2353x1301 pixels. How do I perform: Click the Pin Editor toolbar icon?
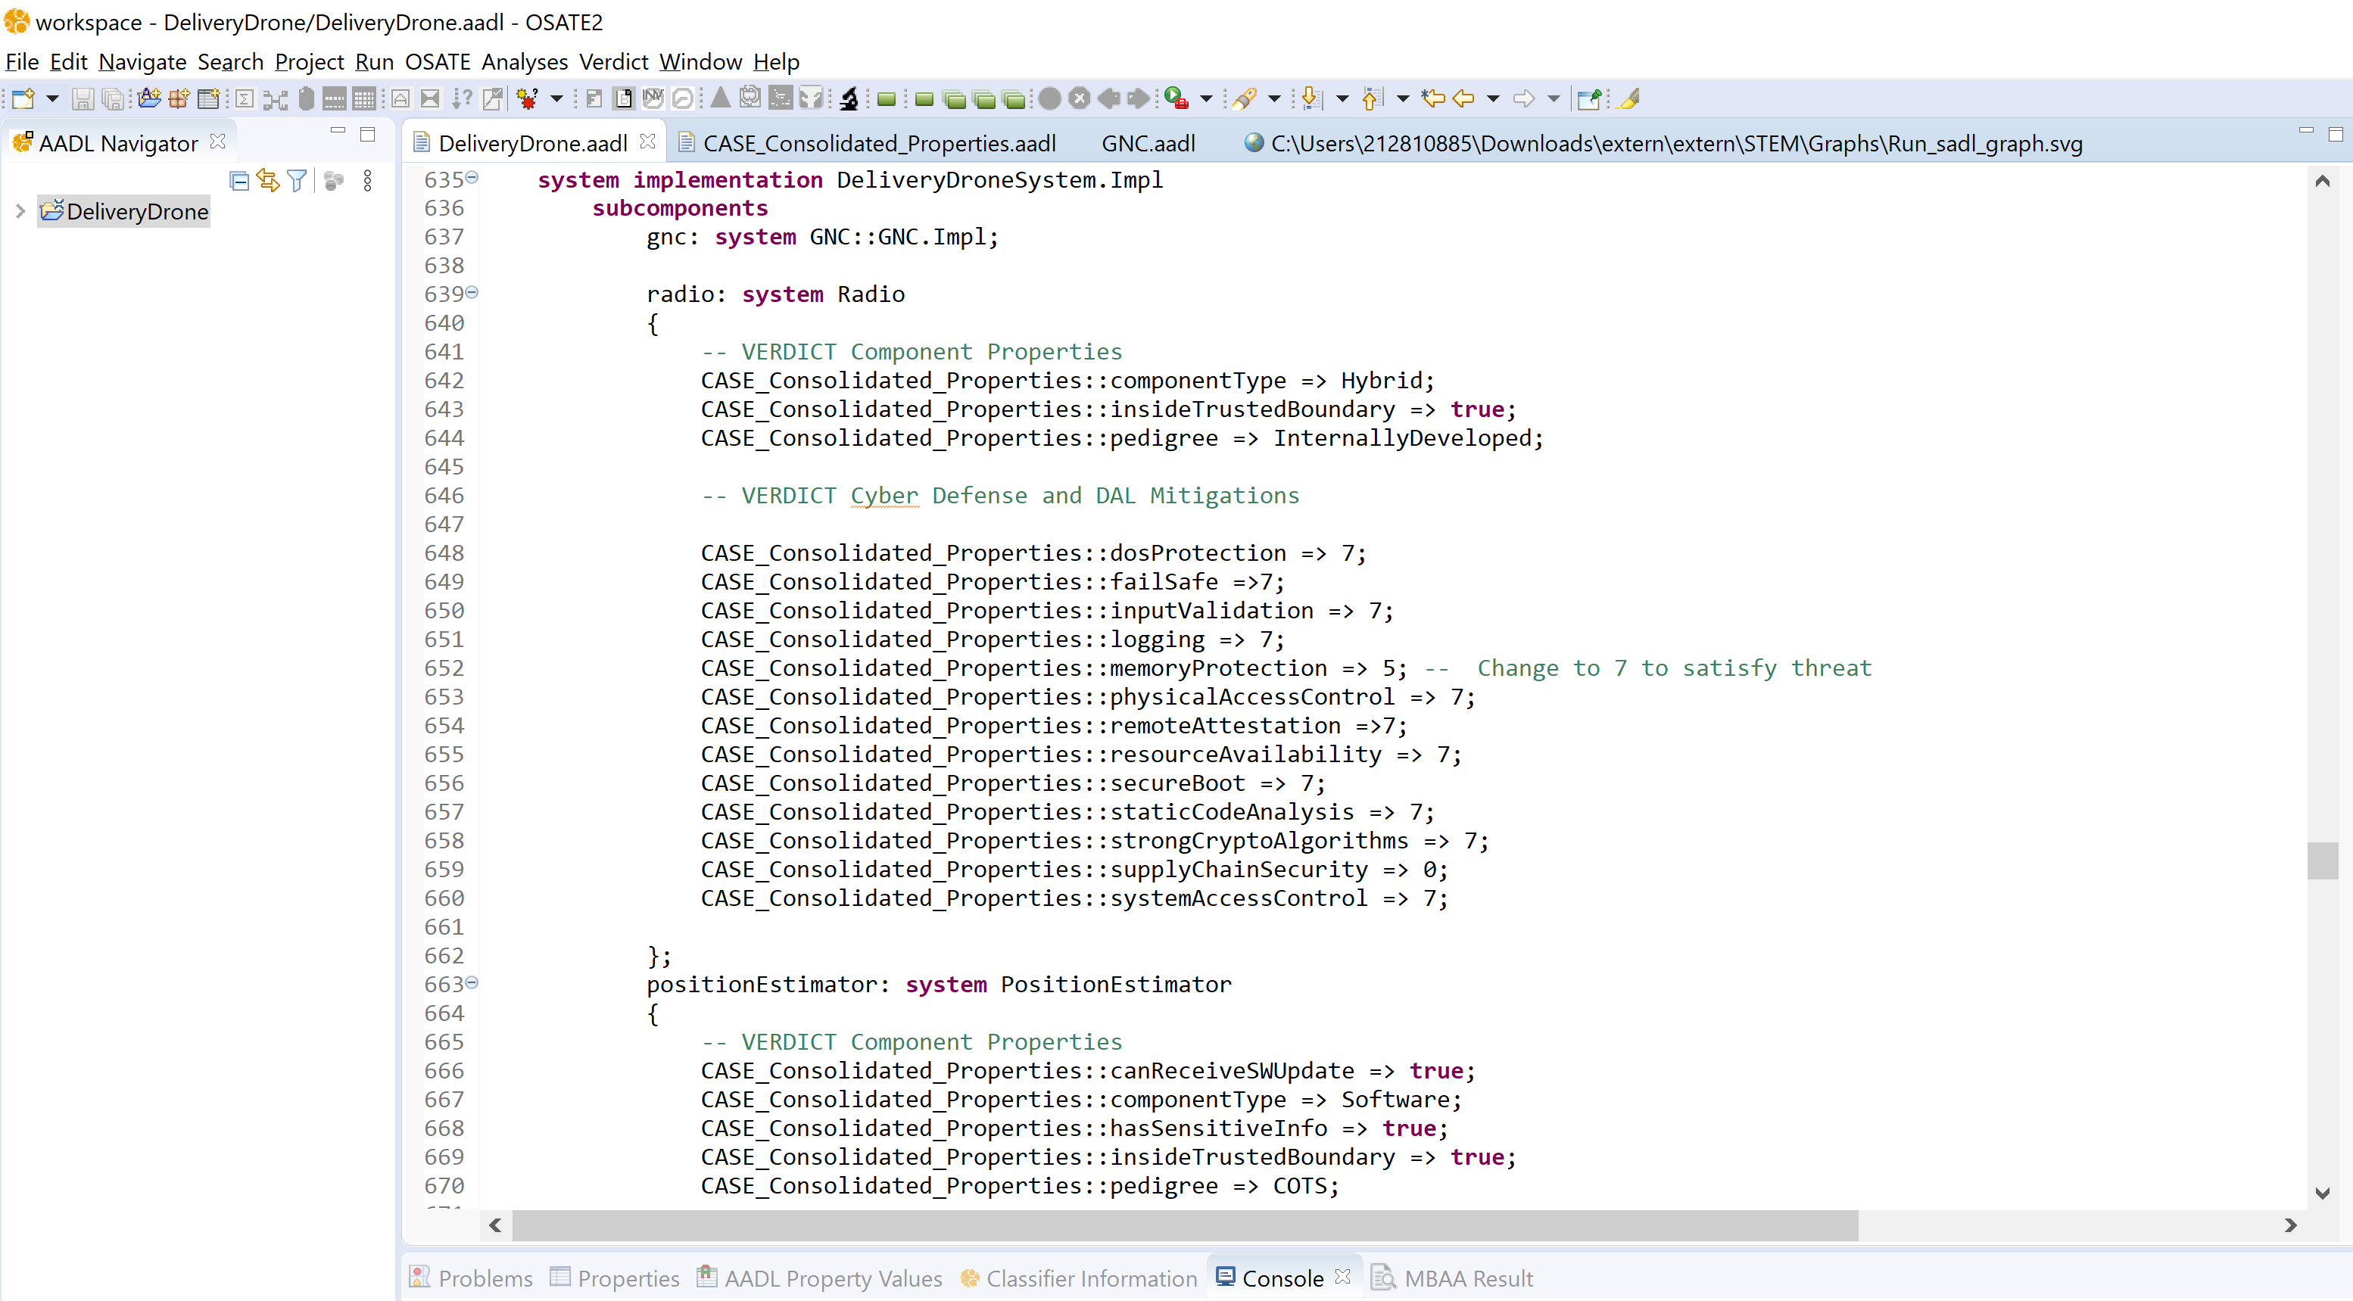[x=1588, y=98]
